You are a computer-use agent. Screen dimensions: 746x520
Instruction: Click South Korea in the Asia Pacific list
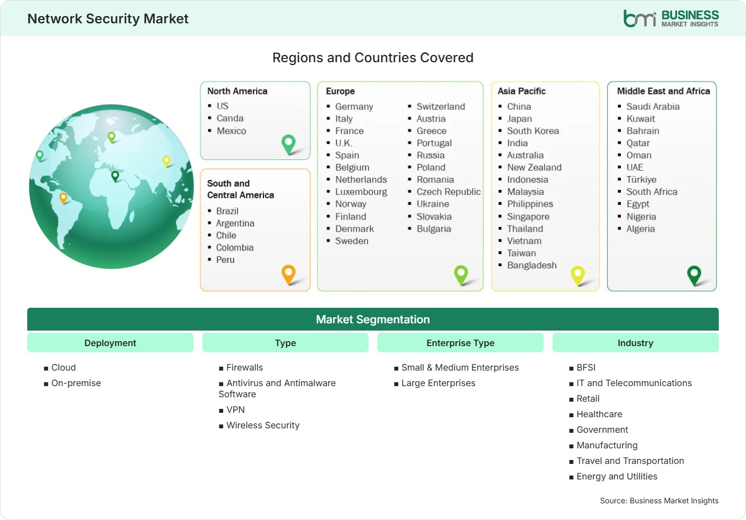tap(533, 131)
